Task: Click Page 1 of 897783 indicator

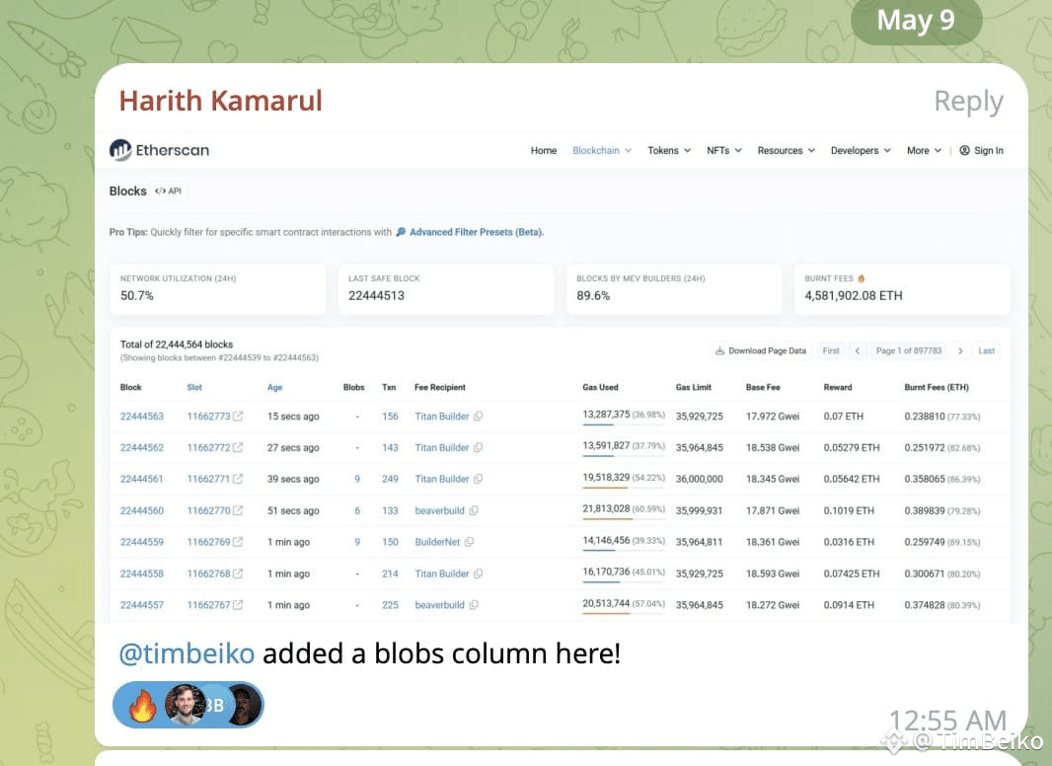Action: (x=909, y=350)
